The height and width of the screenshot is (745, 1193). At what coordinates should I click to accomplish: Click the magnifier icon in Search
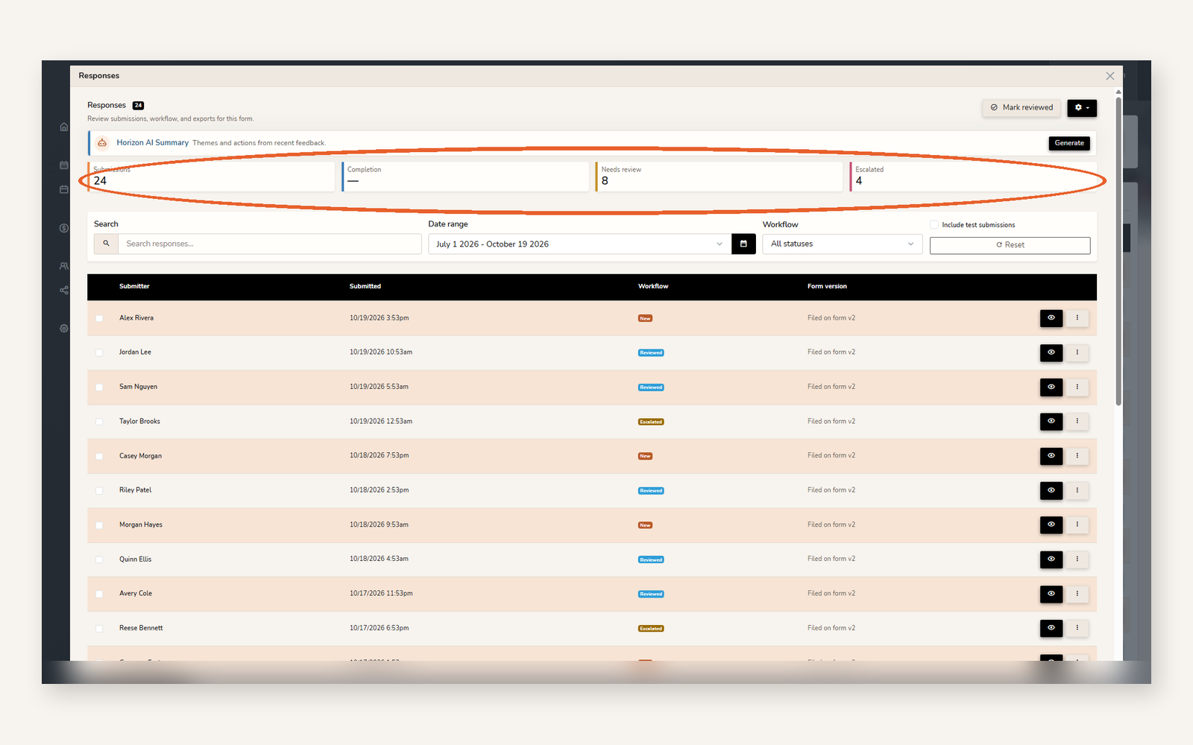pos(106,244)
